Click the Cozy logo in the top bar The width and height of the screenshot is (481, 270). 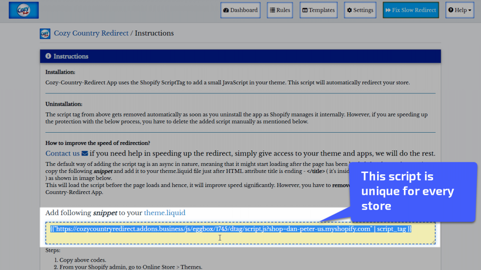(x=23, y=10)
